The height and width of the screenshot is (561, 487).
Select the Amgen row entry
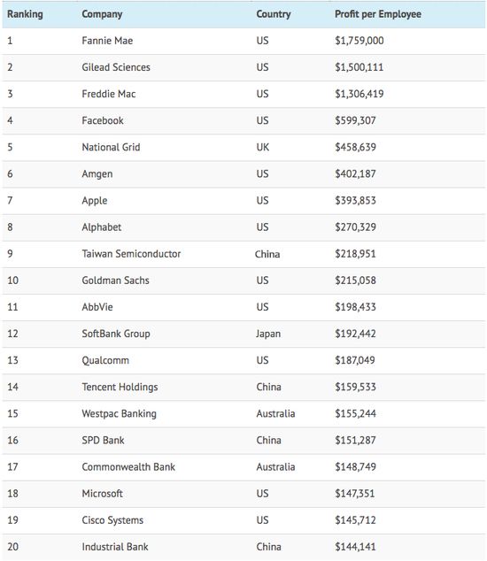point(243,174)
